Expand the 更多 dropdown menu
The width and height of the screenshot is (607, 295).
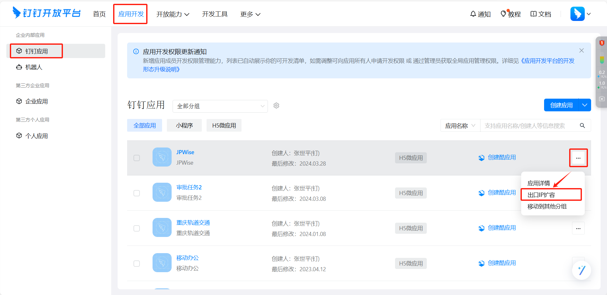tap(250, 14)
